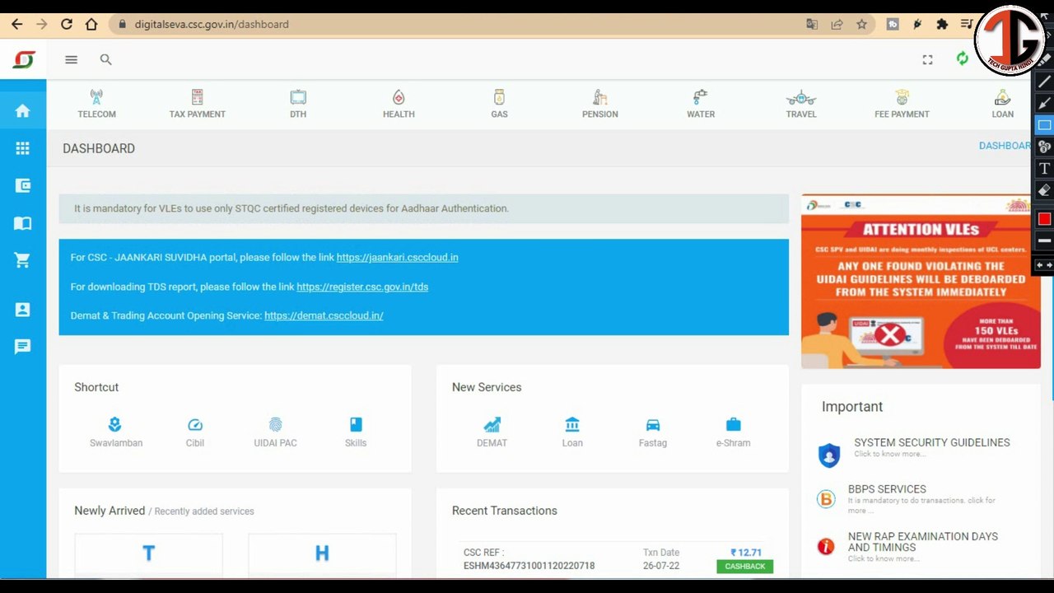This screenshot has width=1054, height=593.
Task: Open the chat message icon in the sidebar
Action: click(22, 347)
